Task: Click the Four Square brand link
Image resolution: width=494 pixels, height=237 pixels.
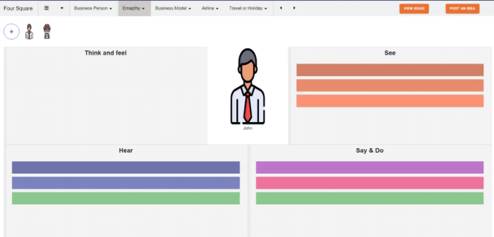Action: click(18, 8)
